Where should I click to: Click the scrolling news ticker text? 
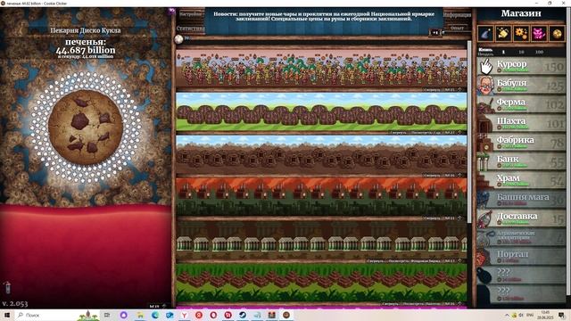pos(324,16)
